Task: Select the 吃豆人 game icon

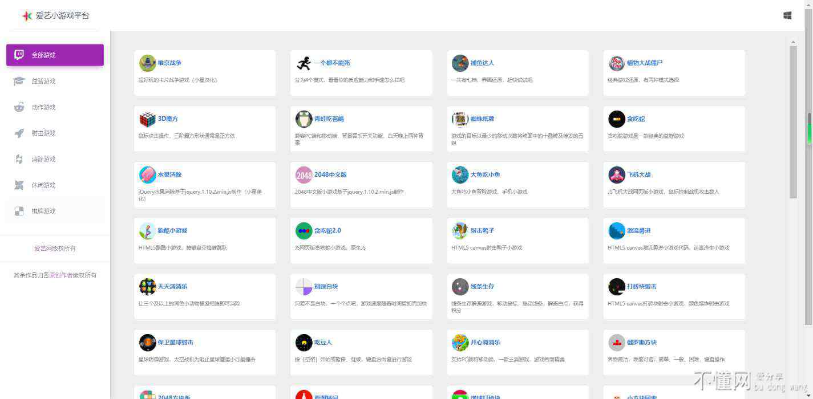Action: click(304, 343)
